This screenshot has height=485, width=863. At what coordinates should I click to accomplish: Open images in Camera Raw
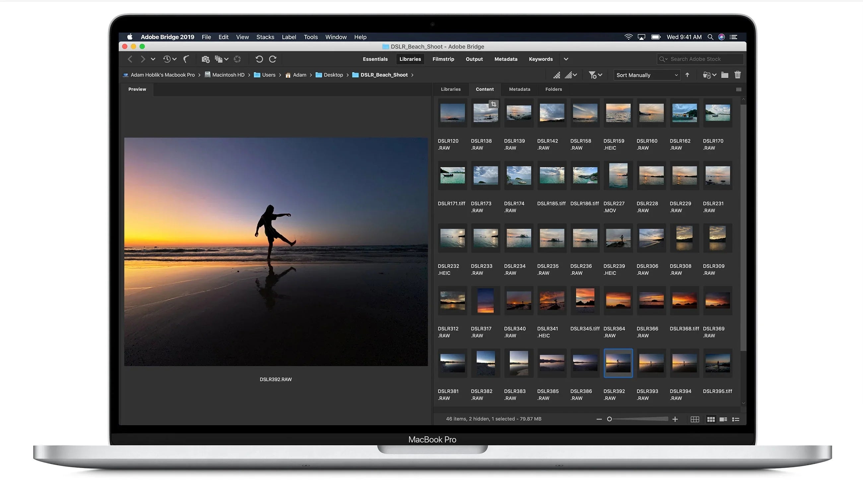237,59
